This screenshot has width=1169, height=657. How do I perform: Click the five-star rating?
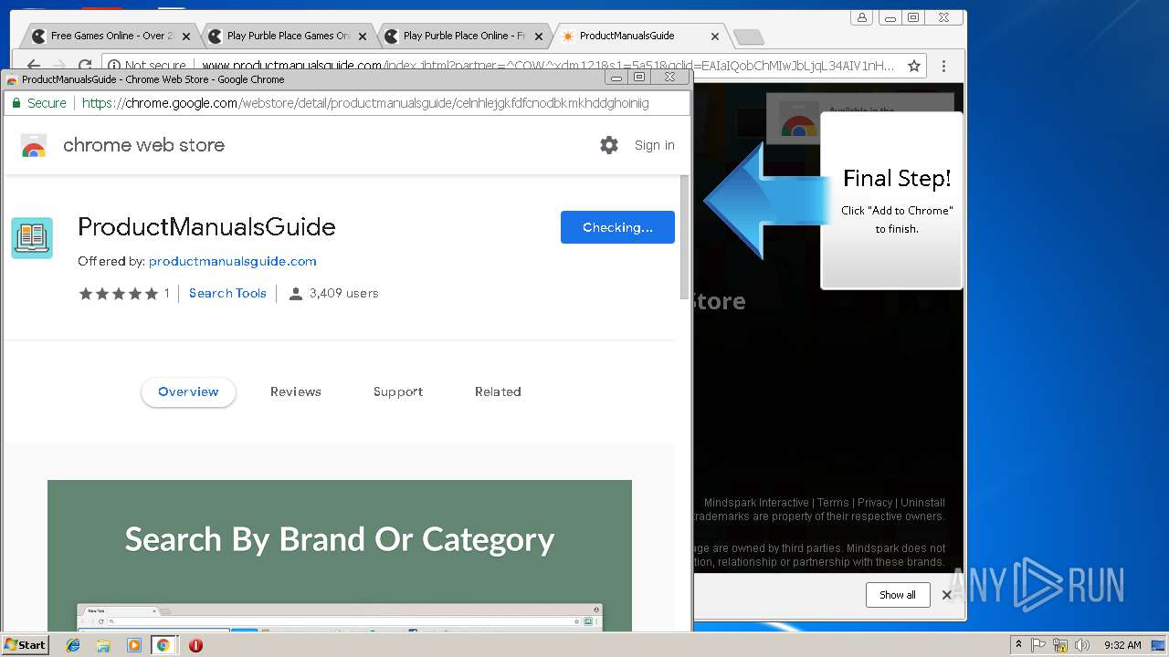point(119,294)
